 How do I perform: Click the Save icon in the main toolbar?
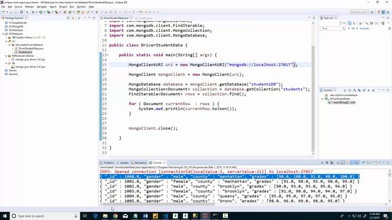[x=11, y=12]
